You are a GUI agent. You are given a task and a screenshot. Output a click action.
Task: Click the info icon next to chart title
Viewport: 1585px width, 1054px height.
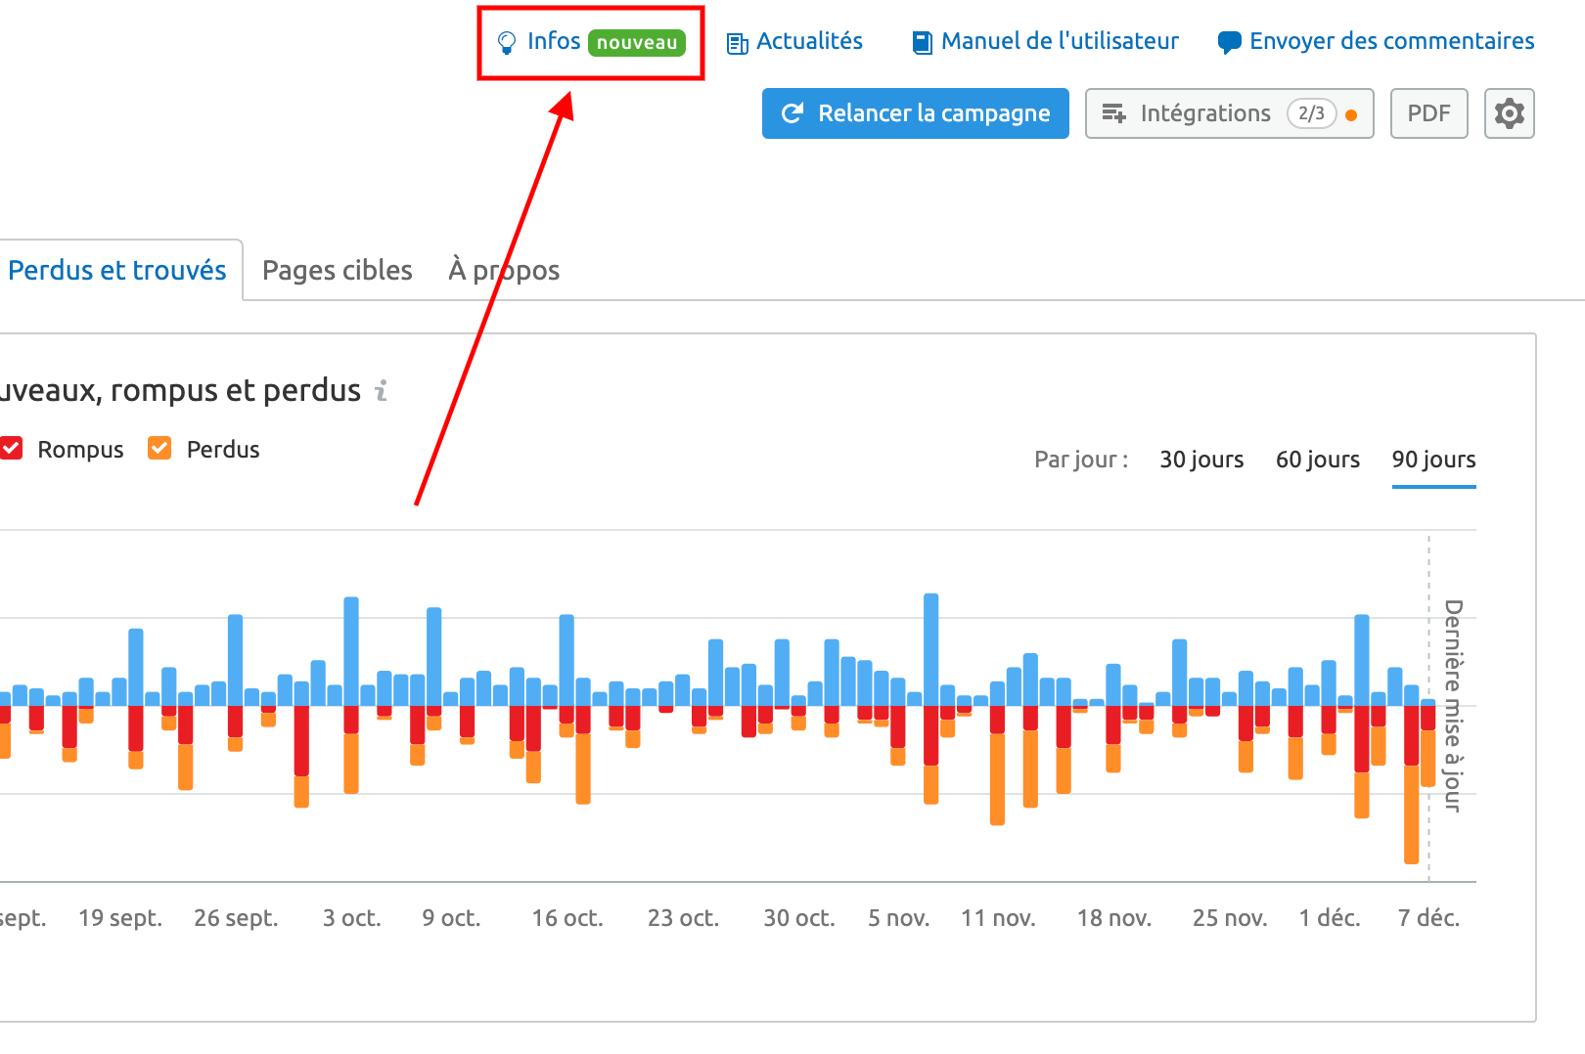click(x=382, y=391)
